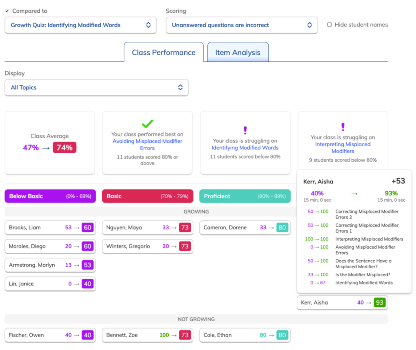Click Bennett, Zoe's red 73 score badge

coord(185,335)
